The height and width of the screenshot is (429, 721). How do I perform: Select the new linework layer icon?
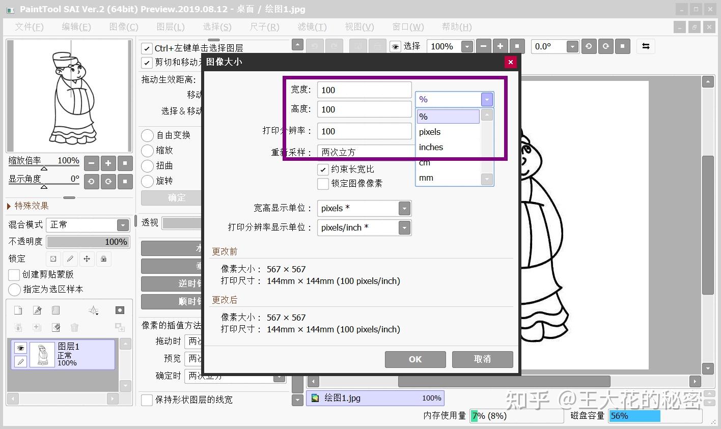click(37, 309)
